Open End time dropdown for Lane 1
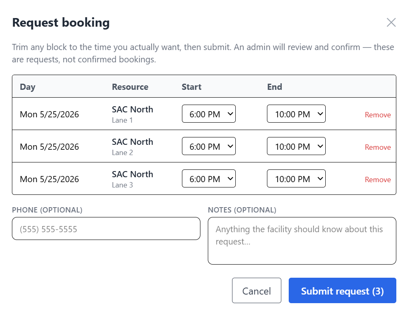Image resolution: width=407 pixels, height=313 pixels. coord(296,114)
